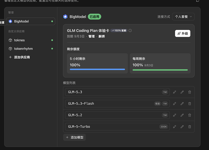Click the 已启用 enabled status badge

[95, 17]
